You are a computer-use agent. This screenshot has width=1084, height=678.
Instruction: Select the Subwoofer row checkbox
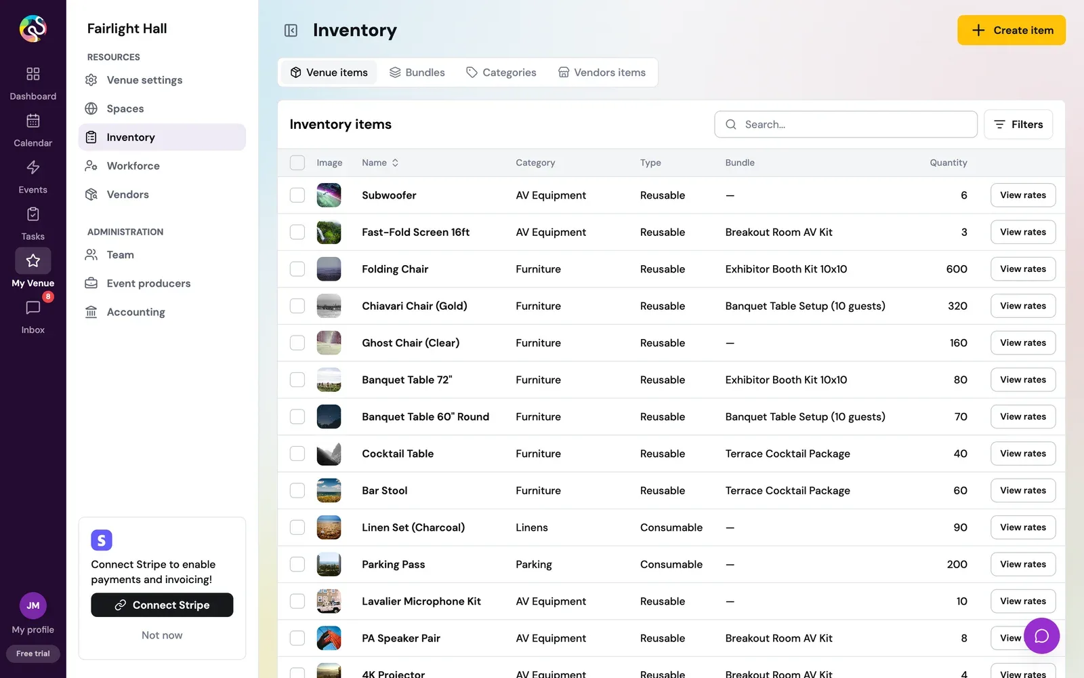point(297,195)
